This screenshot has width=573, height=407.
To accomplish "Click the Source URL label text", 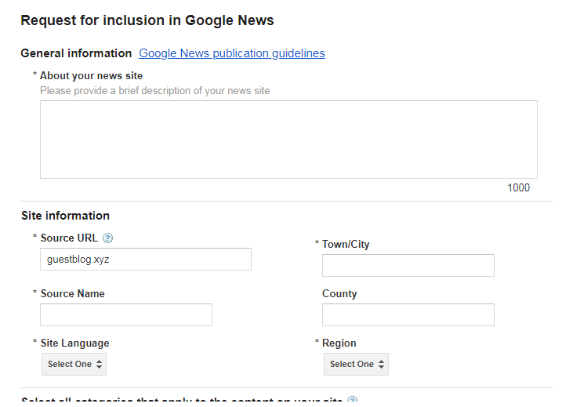I will [x=69, y=238].
